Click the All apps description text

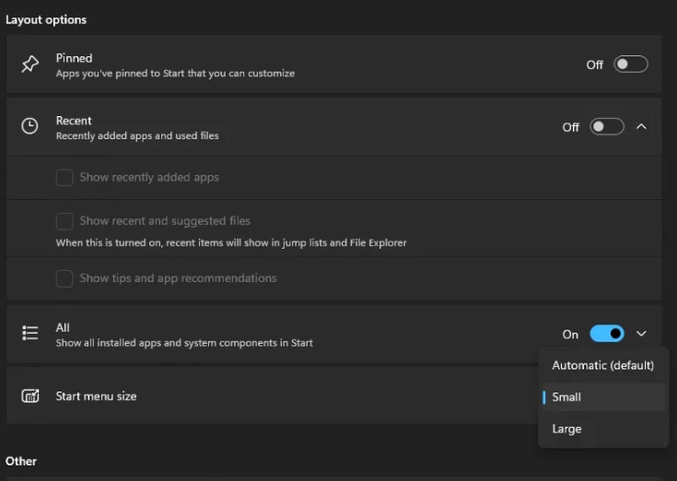click(184, 343)
